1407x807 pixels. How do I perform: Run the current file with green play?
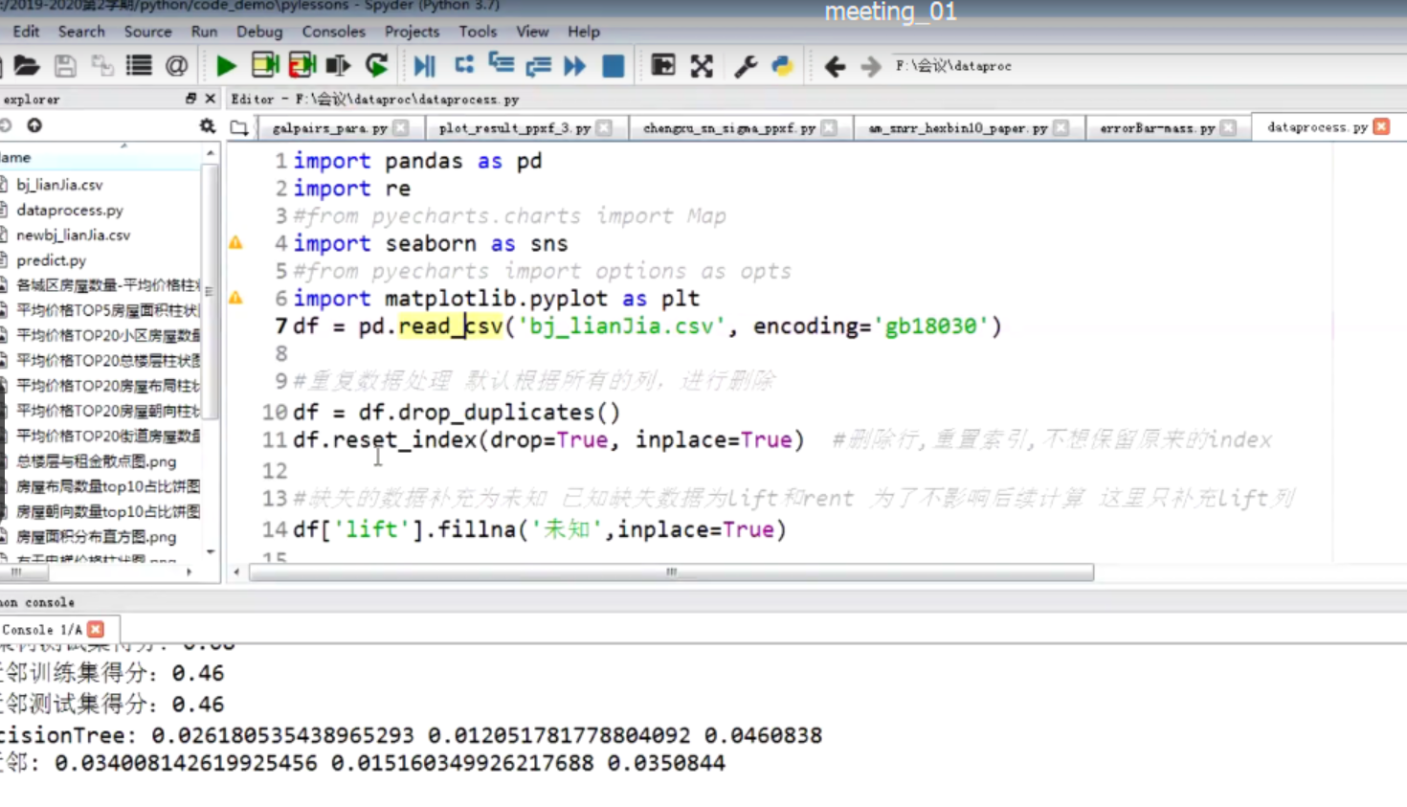[226, 66]
